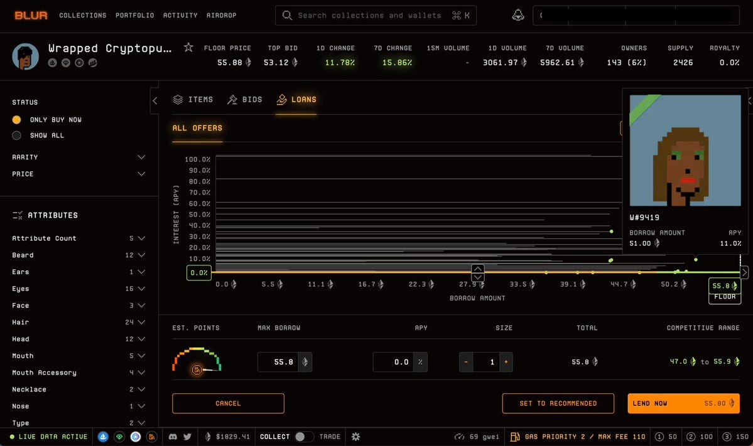753x446 pixels.
Task: Click the chart right-scroll arrow
Action: click(744, 272)
